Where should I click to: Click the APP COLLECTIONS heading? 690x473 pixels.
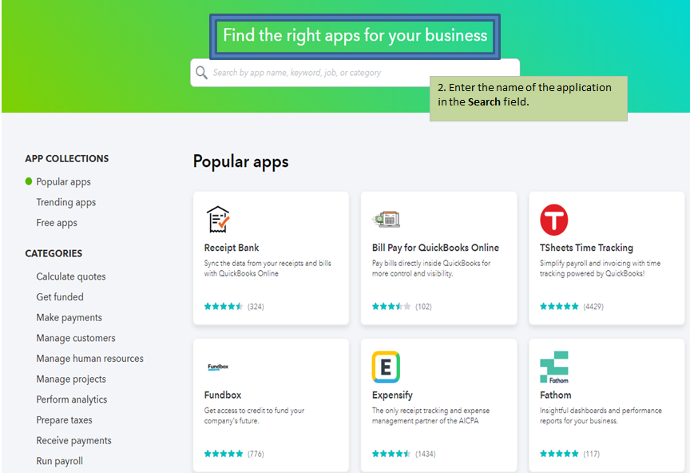pyautogui.click(x=67, y=158)
